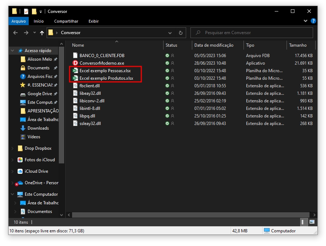The image size is (326, 246).
Task: Click the up directory arrow icon
Action: click(x=42, y=33)
